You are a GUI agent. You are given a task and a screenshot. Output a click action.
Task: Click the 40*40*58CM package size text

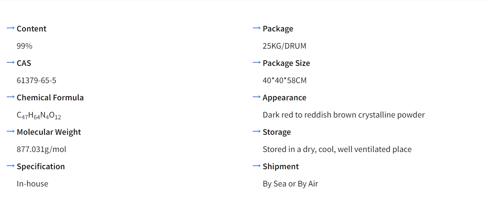click(284, 81)
